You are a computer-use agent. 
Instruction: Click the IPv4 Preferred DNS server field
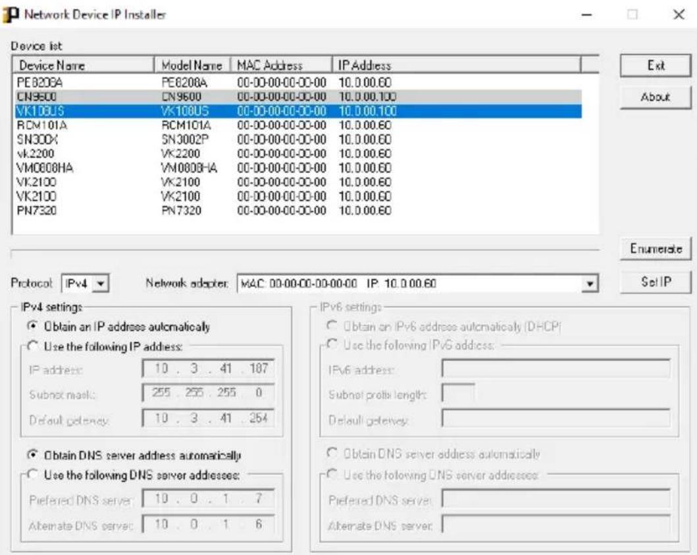click(208, 498)
